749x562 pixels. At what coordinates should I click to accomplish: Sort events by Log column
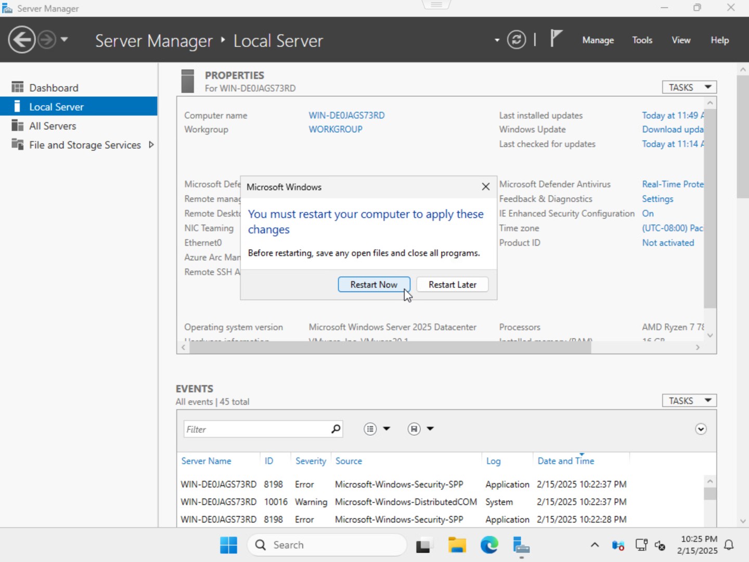[x=493, y=461]
